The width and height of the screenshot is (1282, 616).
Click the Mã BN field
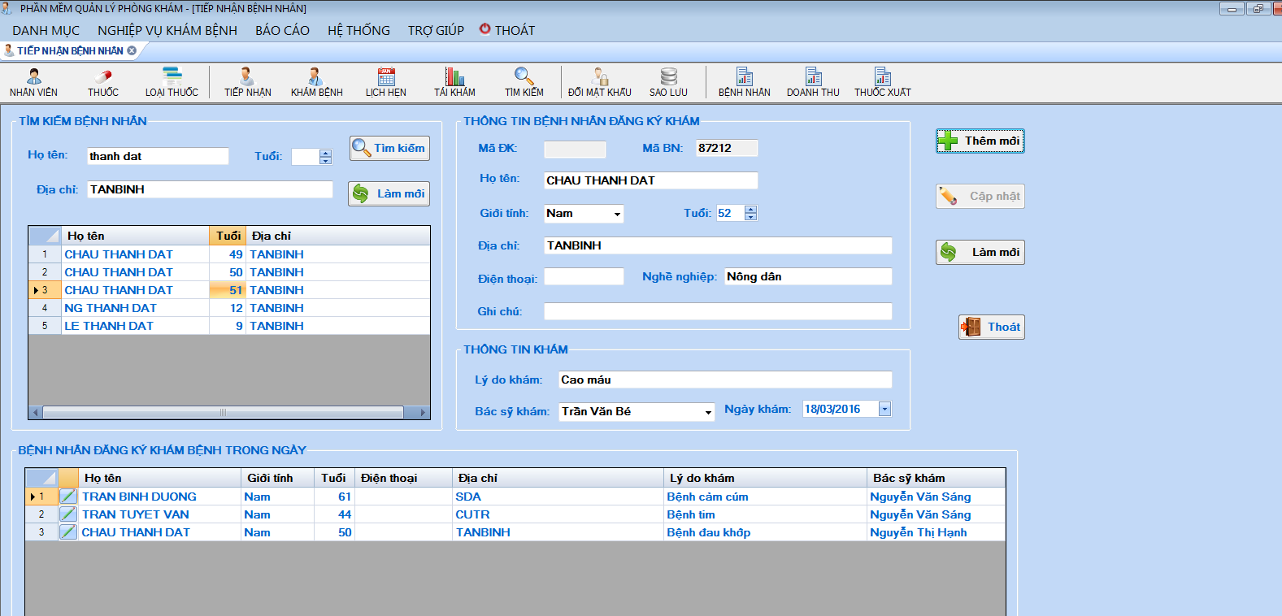[727, 148]
